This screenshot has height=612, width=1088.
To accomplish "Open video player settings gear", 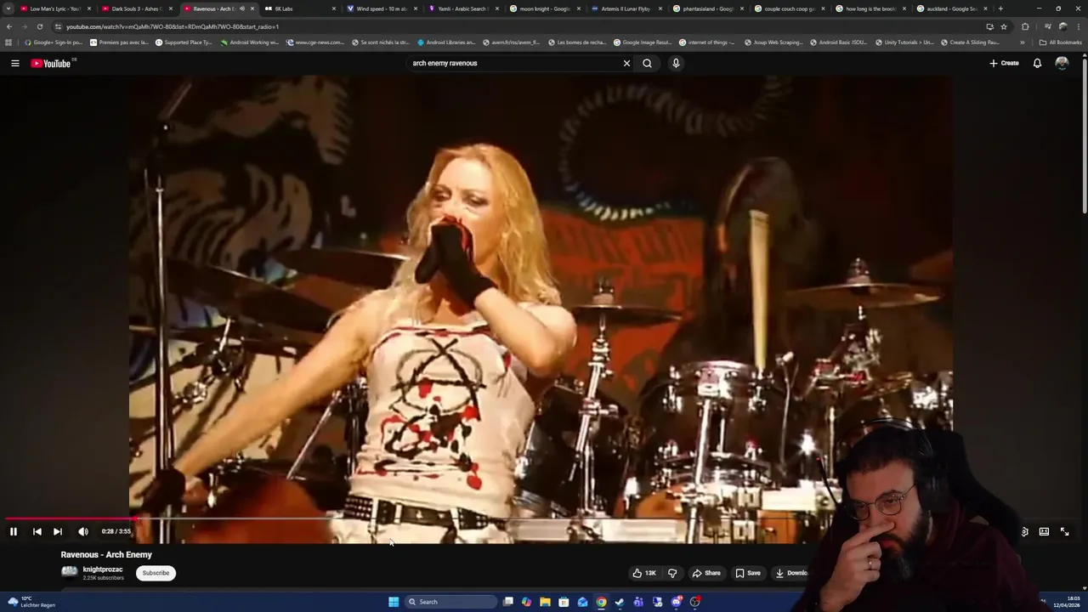I will (x=1024, y=531).
